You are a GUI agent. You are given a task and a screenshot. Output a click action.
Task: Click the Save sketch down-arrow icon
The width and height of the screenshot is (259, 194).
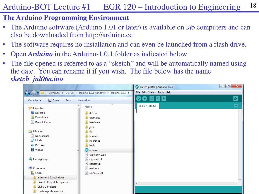point(164,99)
